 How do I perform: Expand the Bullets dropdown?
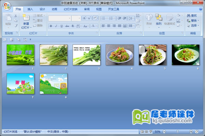click(107, 18)
